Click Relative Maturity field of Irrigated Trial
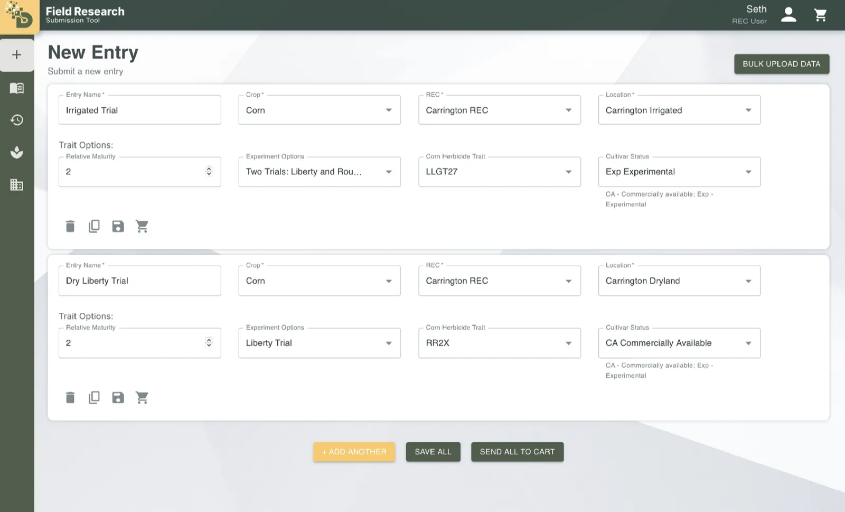The width and height of the screenshot is (845, 512). (140, 172)
